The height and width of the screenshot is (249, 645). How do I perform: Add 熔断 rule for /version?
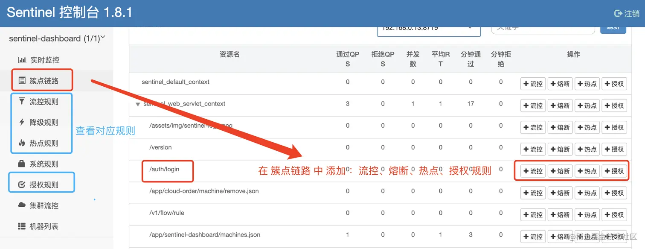pyautogui.click(x=561, y=149)
